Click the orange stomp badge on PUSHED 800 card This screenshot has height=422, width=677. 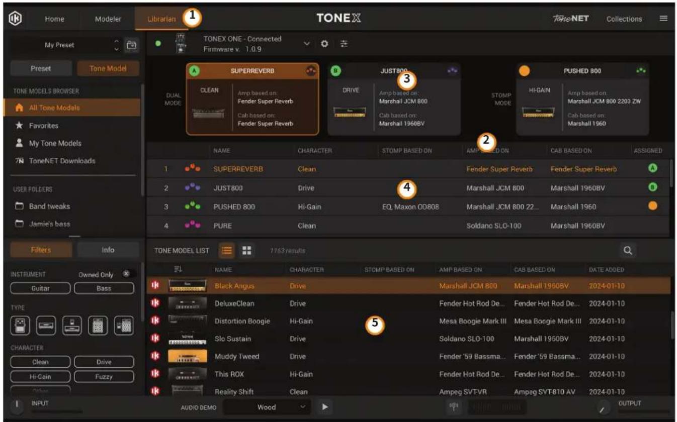pyautogui.click(x=524, y=71)
